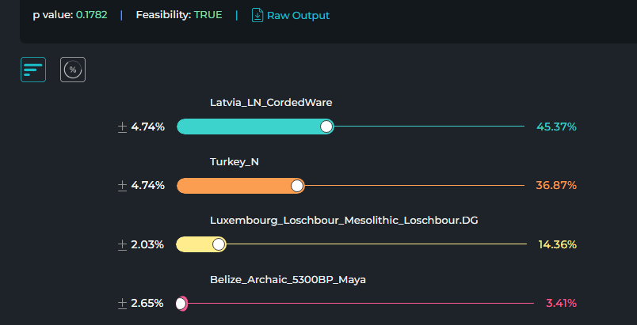Select the Luxembourg_Loschbour_Mesolithic_Loschbour.DG label
Screen dimensions: 637x325
(x=344, y=221)
